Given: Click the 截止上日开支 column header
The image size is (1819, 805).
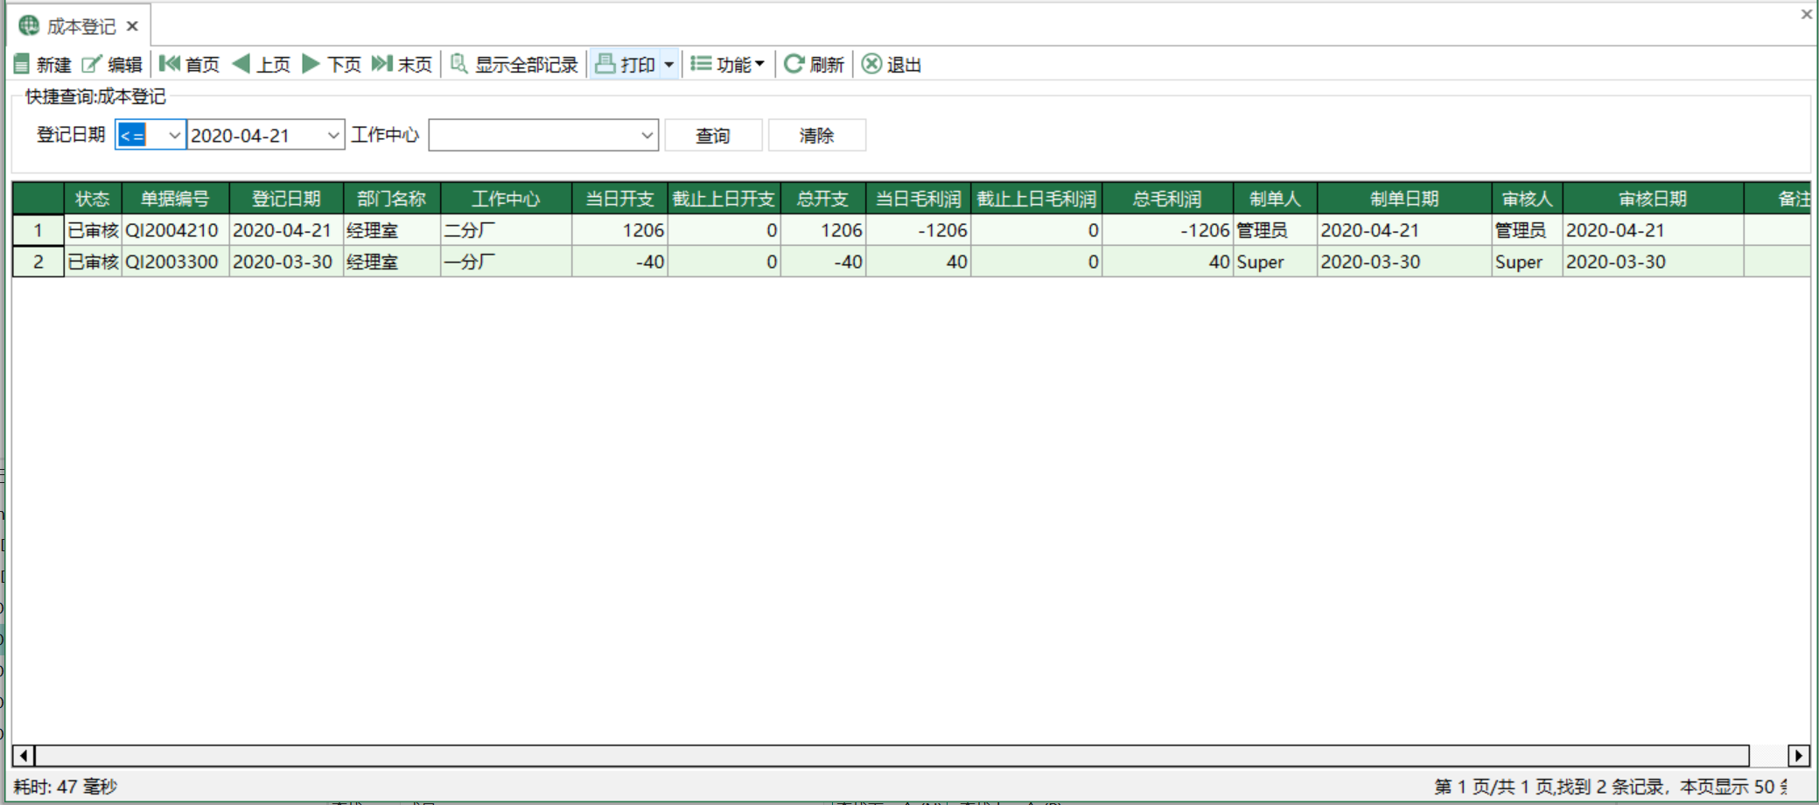Looking at the screenshot, I should coord(724,199).
